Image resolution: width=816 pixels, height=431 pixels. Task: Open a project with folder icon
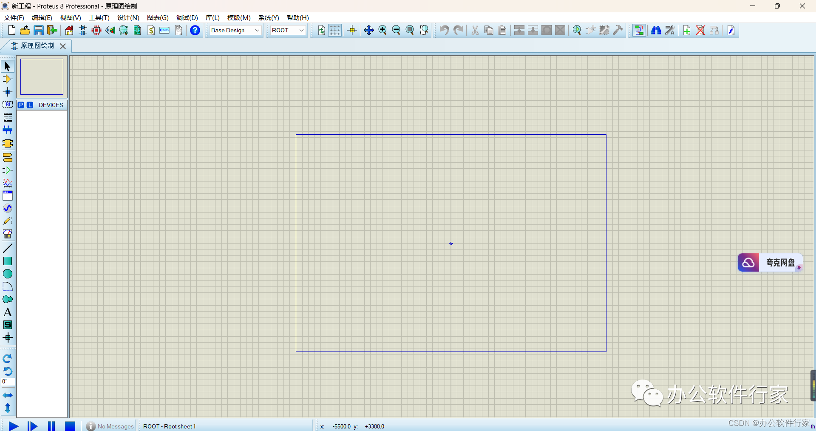coord(25,30)
